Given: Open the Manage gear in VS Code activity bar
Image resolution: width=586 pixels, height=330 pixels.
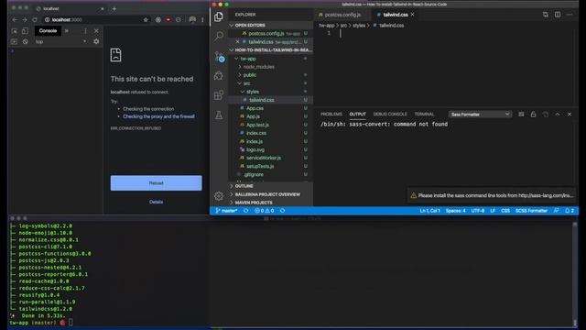Looking at the screenshot, I should coord(219,195).
